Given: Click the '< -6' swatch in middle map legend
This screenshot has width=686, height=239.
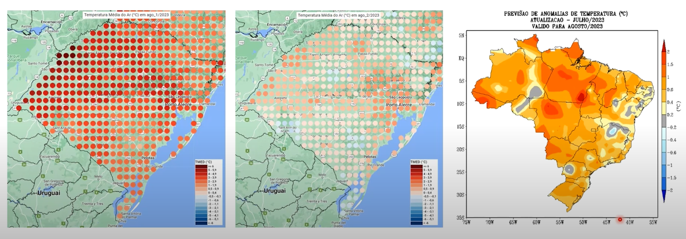Looking at the screenshot, I should 417,223.
